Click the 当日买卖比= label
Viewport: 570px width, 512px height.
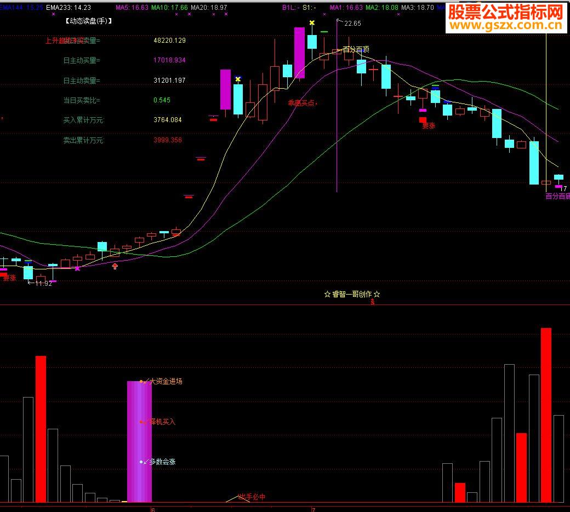tap(82, 100)
